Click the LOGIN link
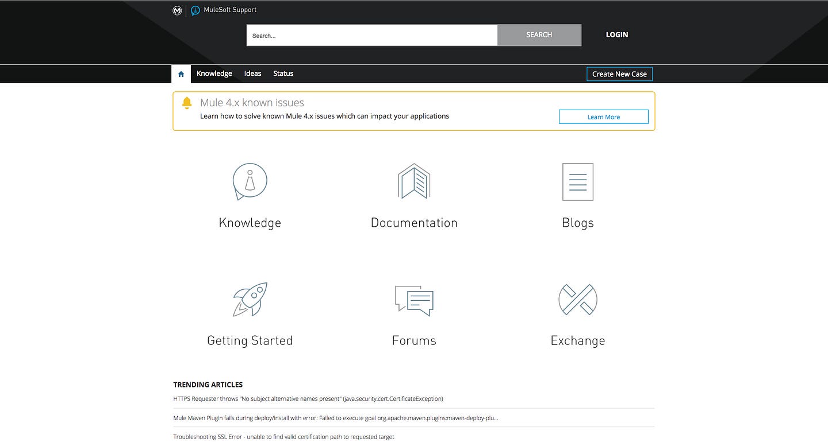The image size is (828, 446). coord(617,35)
